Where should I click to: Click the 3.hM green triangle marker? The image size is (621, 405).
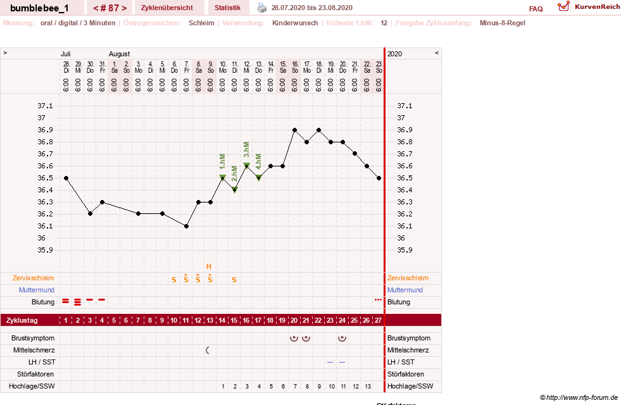tap(246, 165)
